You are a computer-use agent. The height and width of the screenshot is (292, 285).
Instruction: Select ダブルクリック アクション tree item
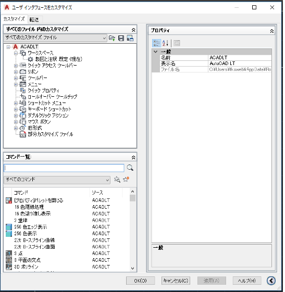click(48, 116)
